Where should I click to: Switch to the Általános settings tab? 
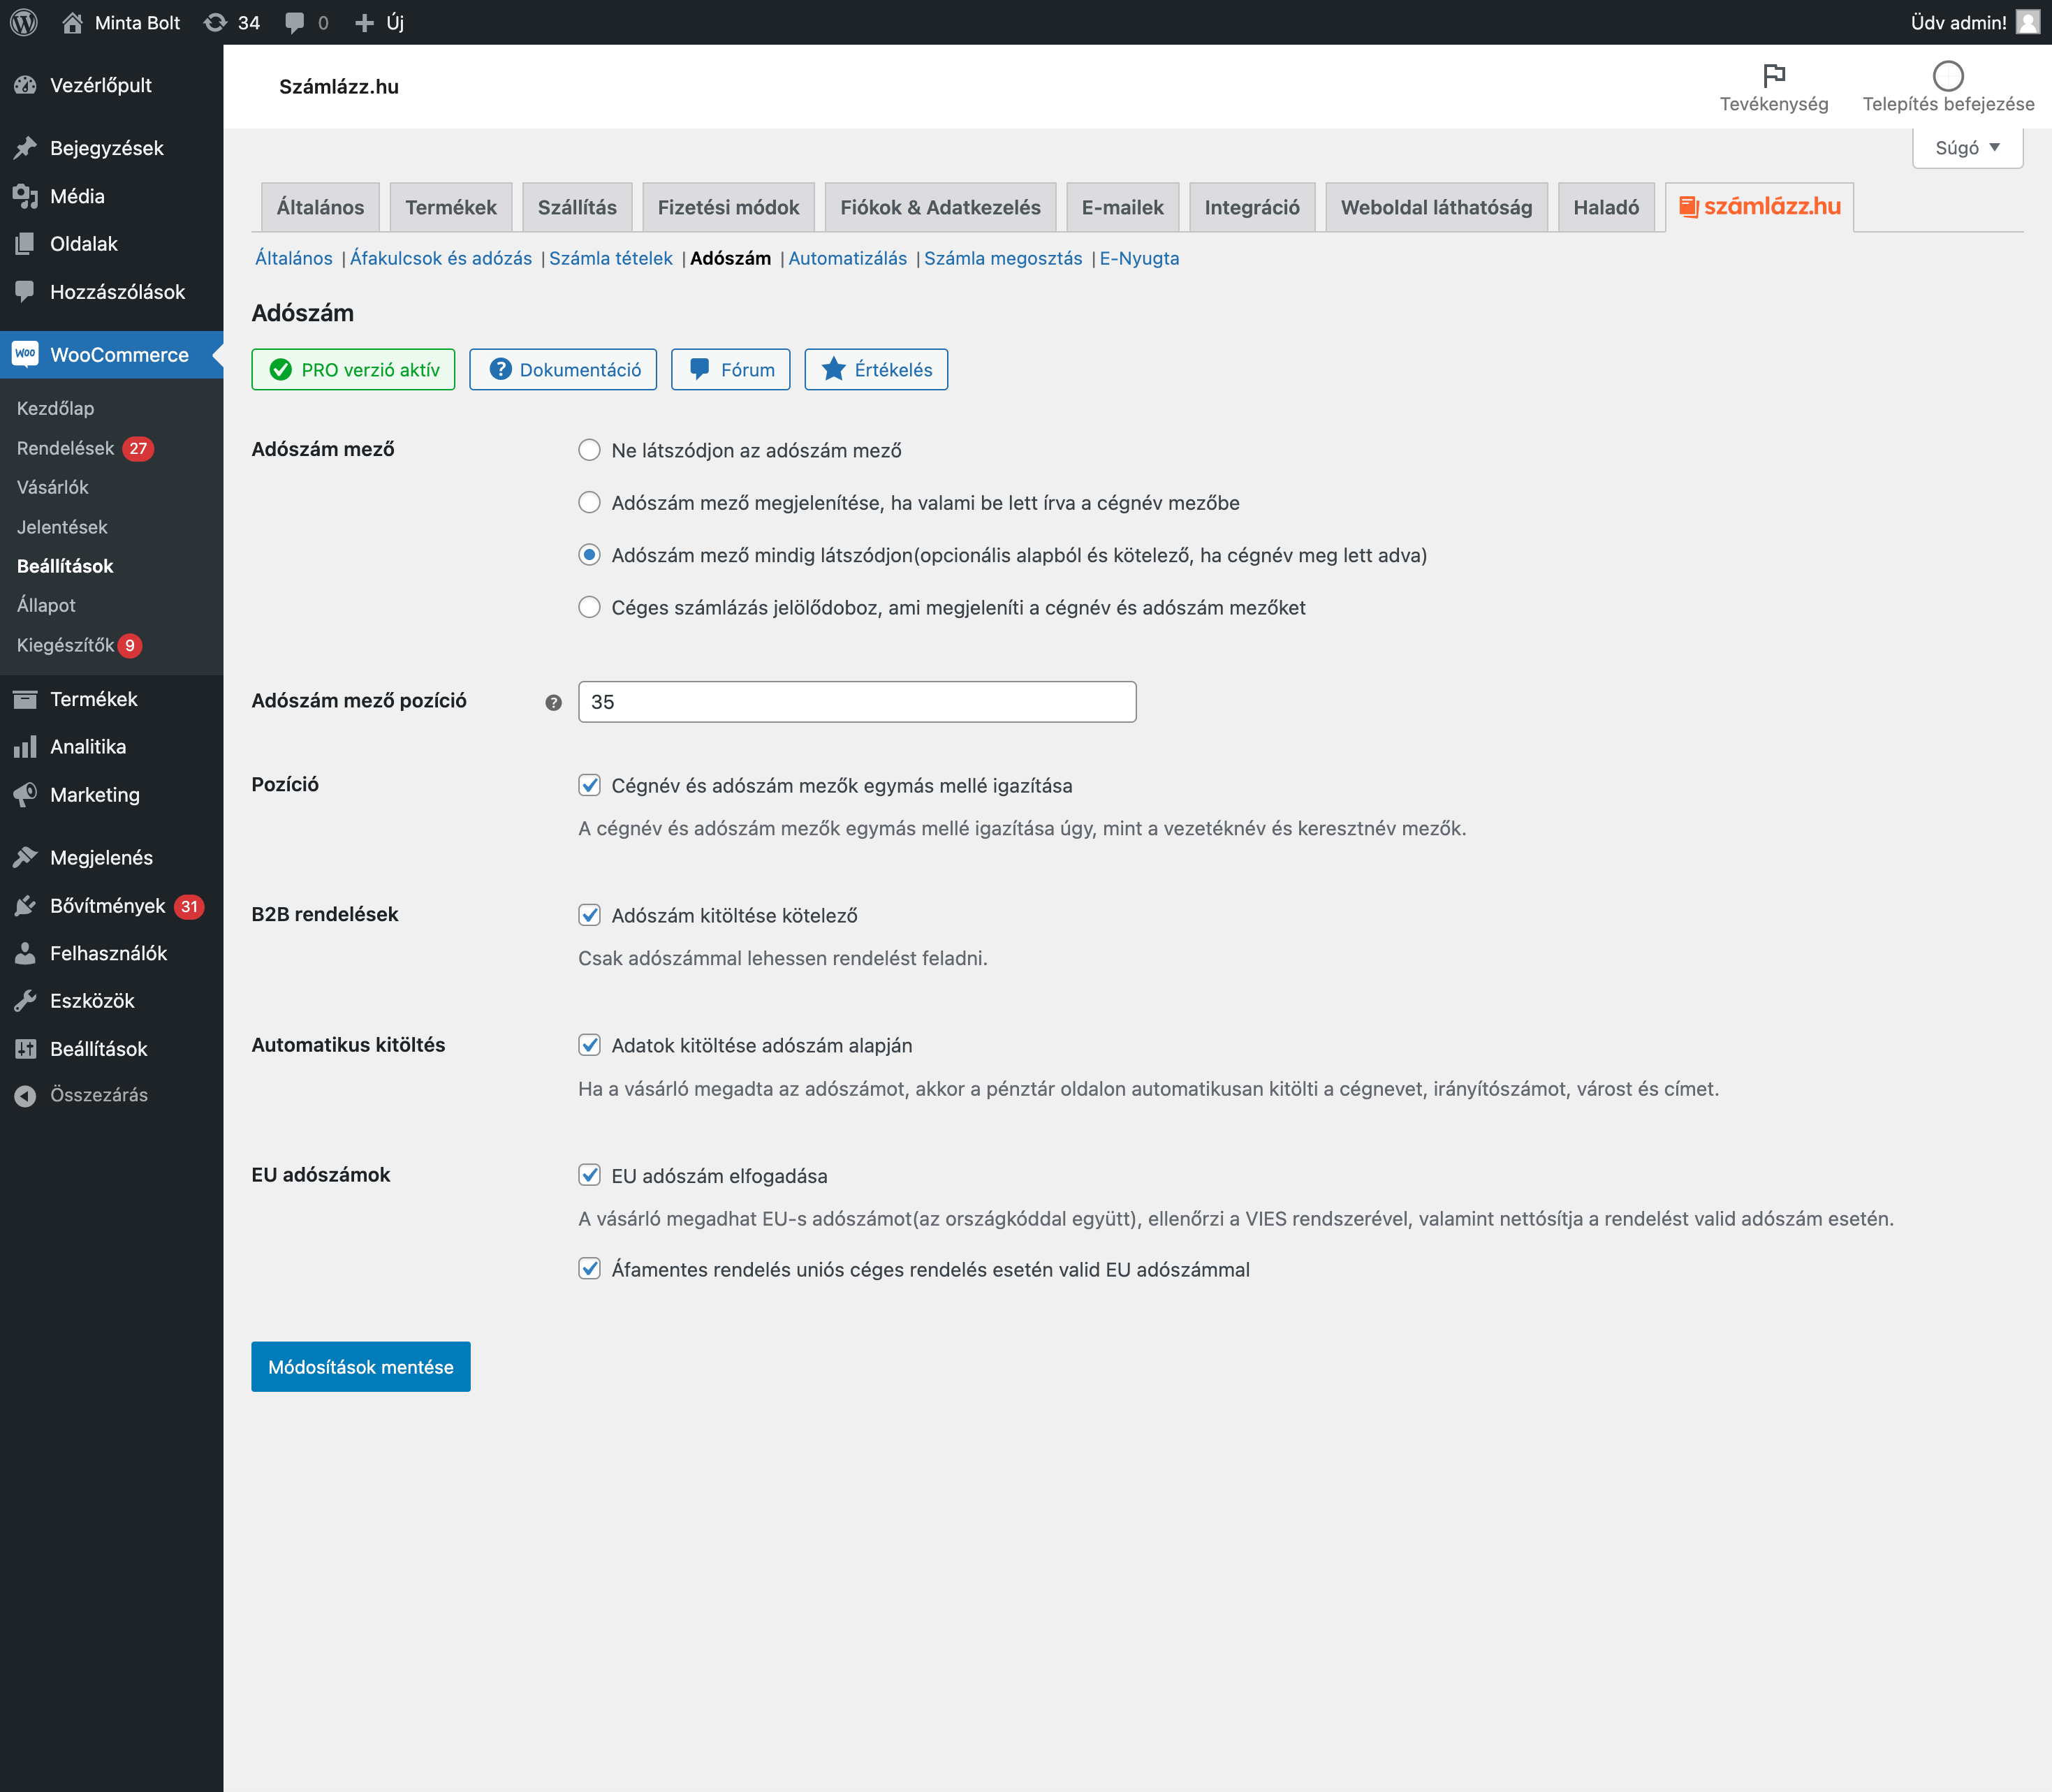320,207
